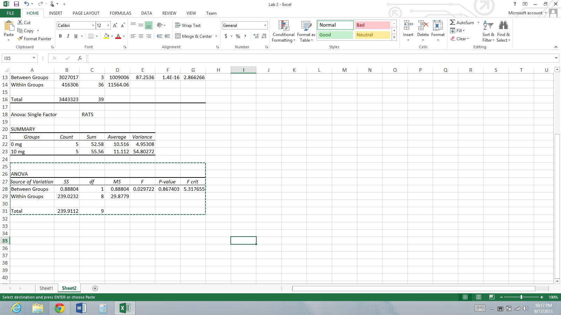Apply the Bad cell style

[372, 25]
